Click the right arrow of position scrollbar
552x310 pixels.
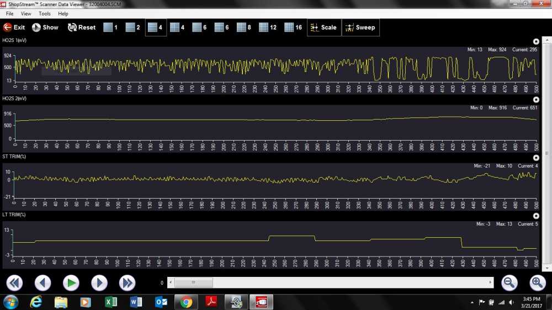[490, 282]
